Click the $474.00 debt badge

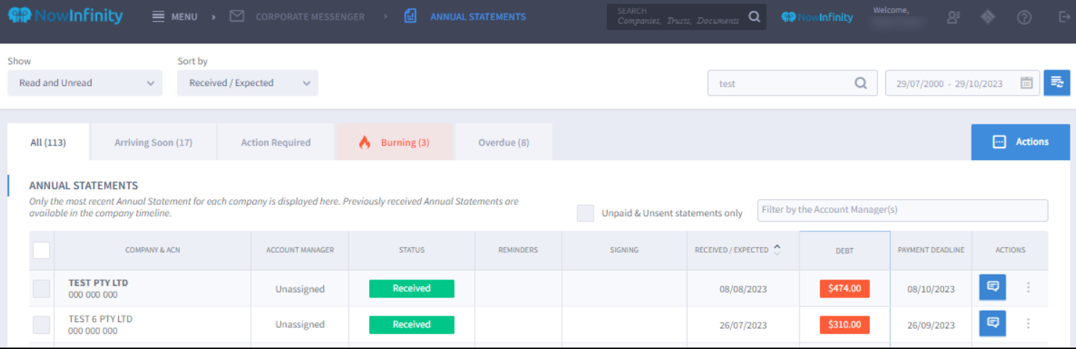(845, 289)
